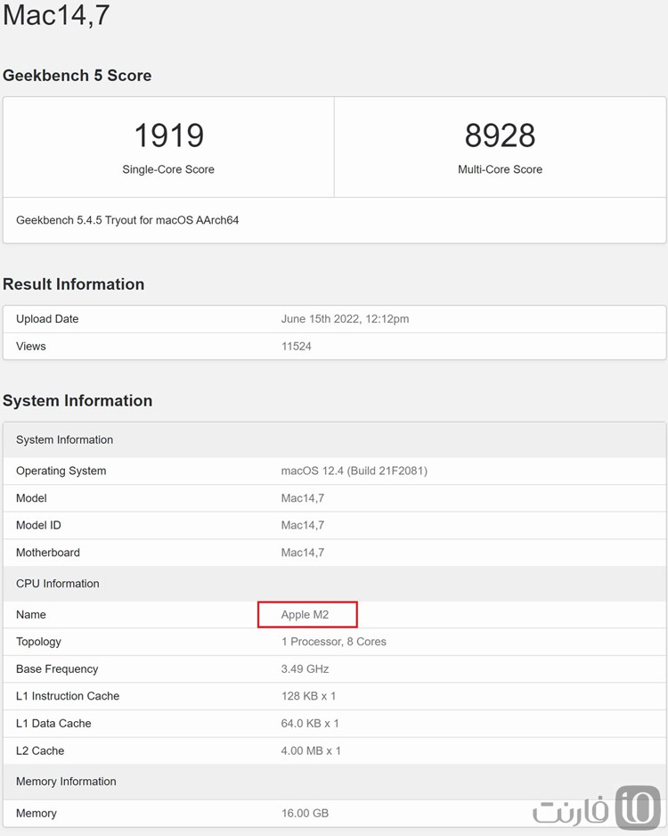
Task: Select the 128 KB x 1 value
Action: (308, 696)
